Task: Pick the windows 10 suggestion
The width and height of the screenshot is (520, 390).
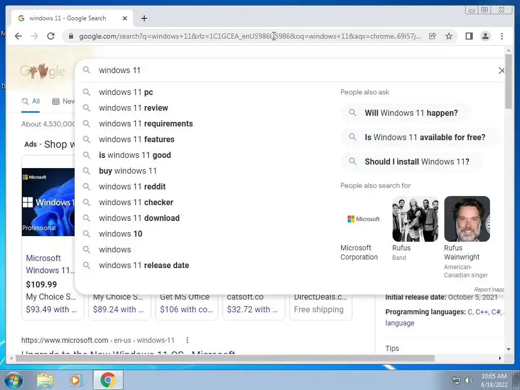Action: (x=121, y=234)
